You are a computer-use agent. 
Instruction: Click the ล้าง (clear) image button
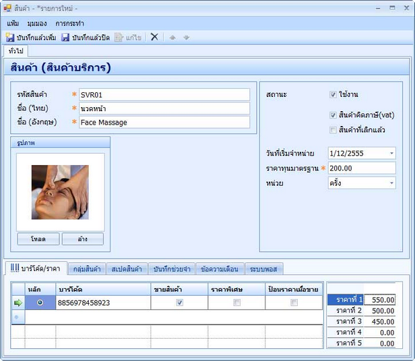[x=82, y=239]
